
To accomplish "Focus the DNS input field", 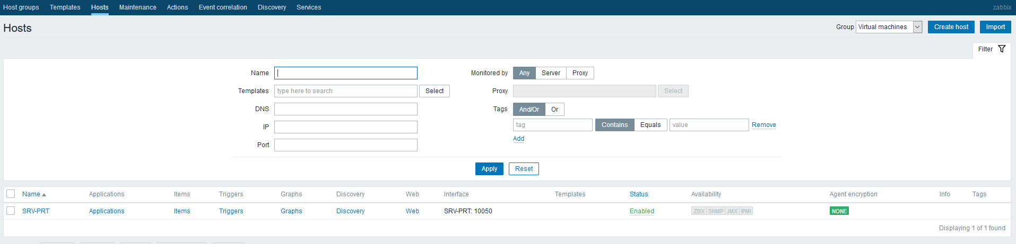I will tap(345, 109).
